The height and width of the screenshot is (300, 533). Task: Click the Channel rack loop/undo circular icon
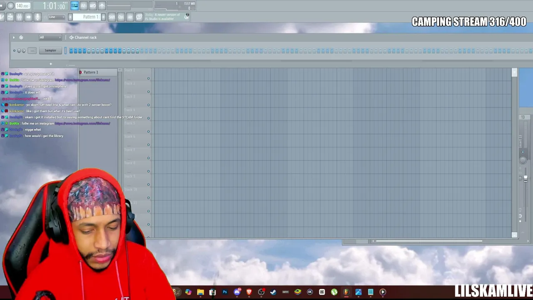pos(21,37)
